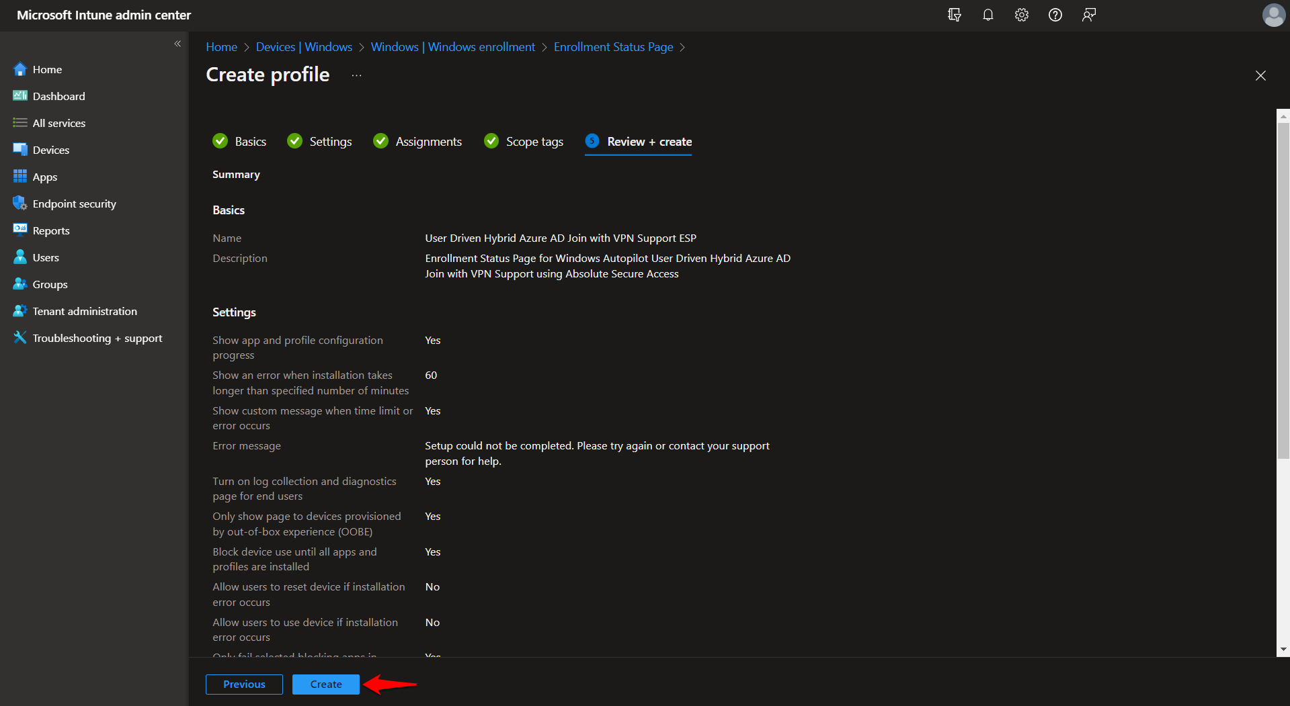The height and width of the screenshot is (706, 1290).
Task: Click the Previous button
Action: (x=243, y=684)
